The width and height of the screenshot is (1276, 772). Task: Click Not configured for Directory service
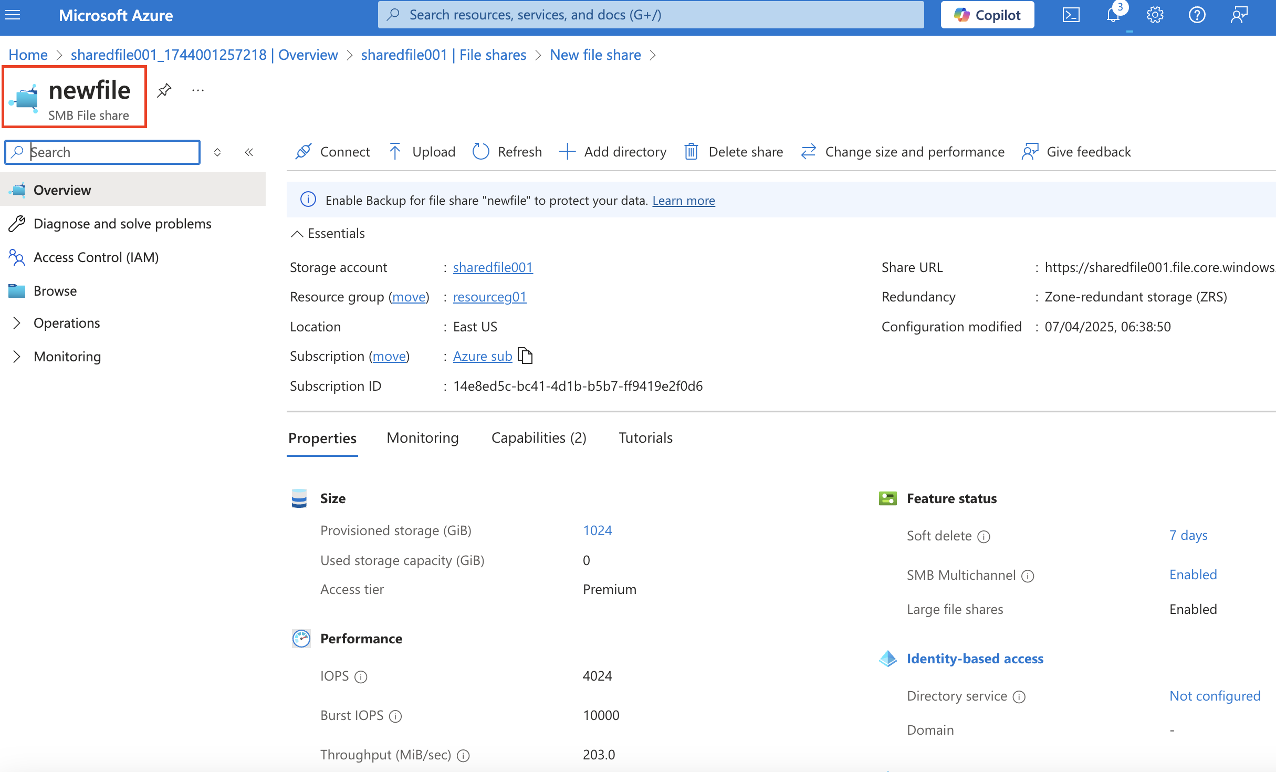pos(1215,696)
